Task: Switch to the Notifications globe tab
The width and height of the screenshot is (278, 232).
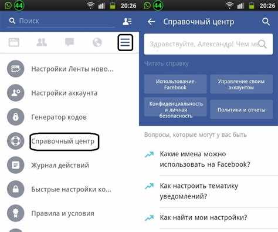Action: (x=97, y=42)
